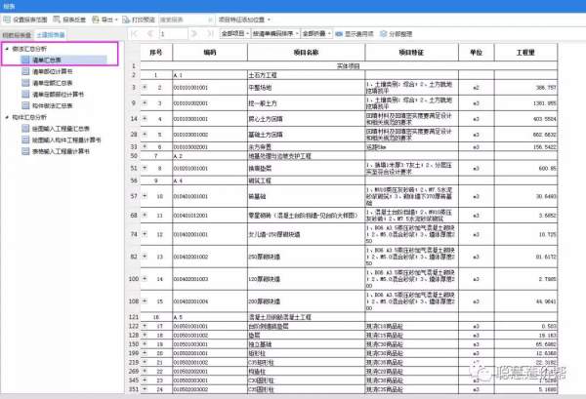
Task: Click the icon beside 清单定额汇总表
Action: 25,83
